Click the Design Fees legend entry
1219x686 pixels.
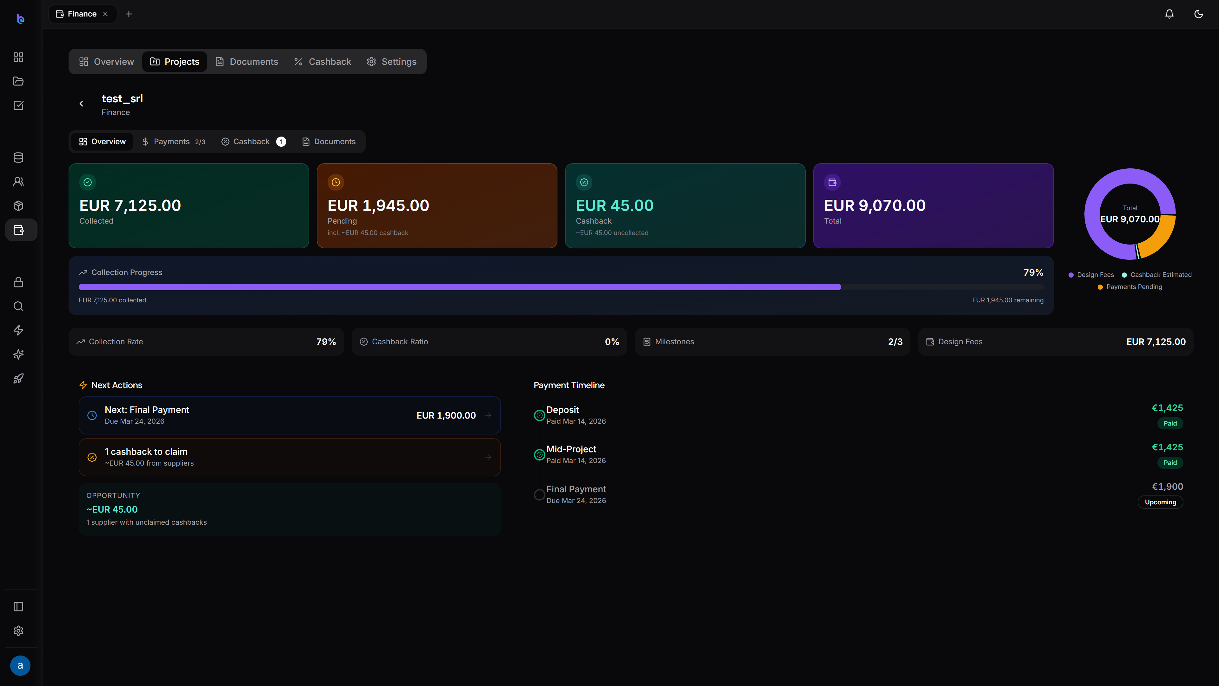click(x=1091, y=275)
